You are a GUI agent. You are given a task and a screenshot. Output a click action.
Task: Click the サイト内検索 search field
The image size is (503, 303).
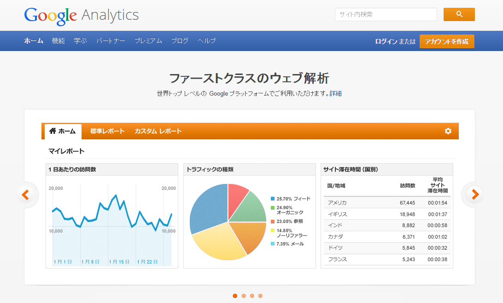[x=386, y=14]
